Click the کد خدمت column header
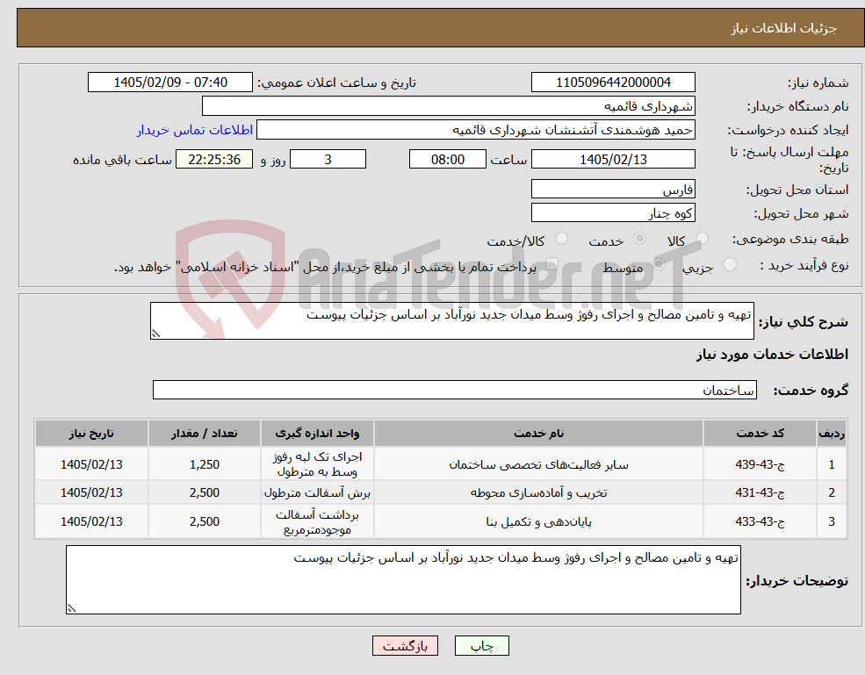Screen dimensions: 865x675 coord(760,434)
